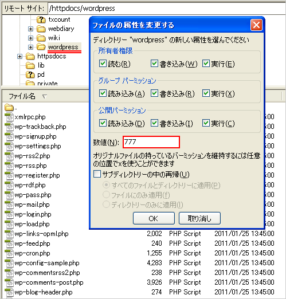
Task: Click the pd question-mark folder icon
Action: point(30,74)
